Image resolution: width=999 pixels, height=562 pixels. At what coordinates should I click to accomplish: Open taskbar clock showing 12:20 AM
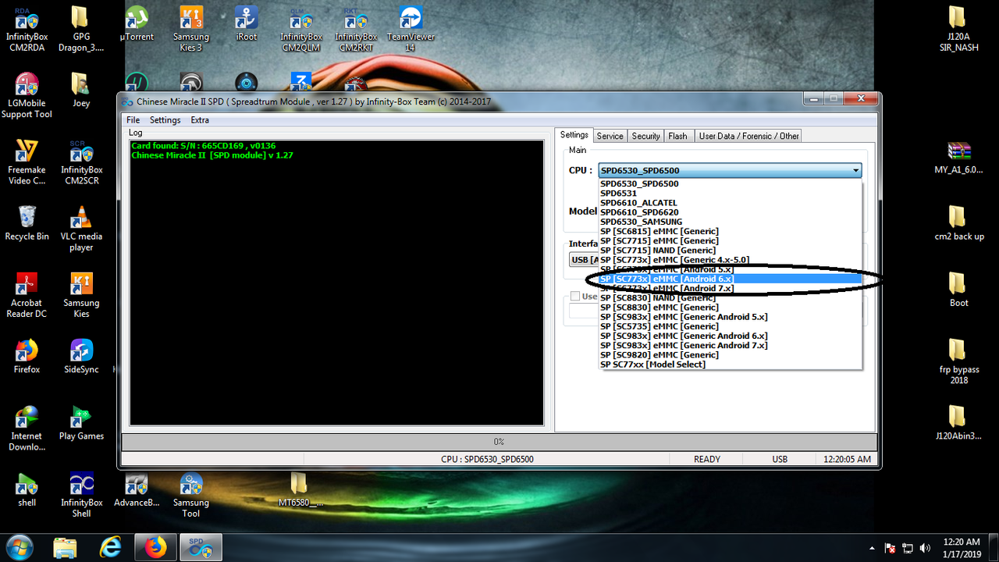pos(962,548)
